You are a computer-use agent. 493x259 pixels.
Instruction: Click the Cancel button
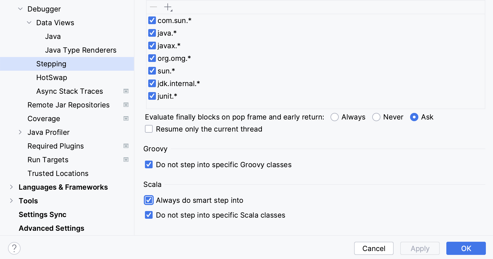tap(374, 248)
